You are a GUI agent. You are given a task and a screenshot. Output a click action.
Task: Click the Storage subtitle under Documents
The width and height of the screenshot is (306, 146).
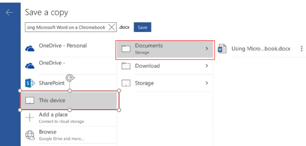[142, 53]
